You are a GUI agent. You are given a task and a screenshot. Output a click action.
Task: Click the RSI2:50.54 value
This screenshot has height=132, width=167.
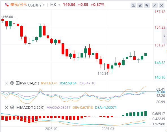coord(68,83)
